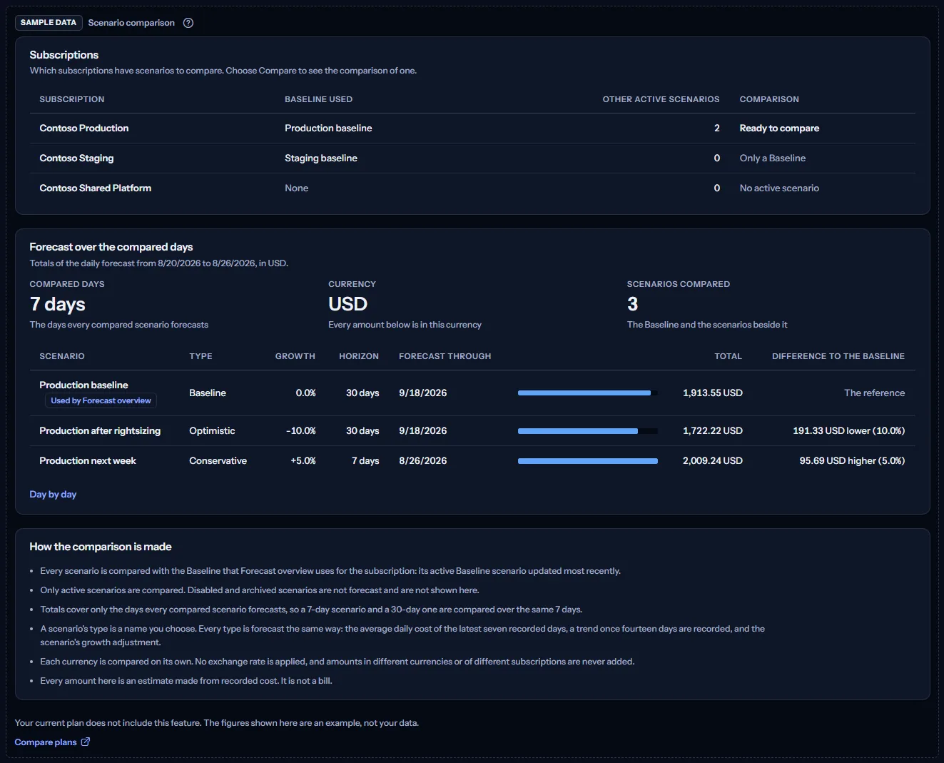
Task: Open the help icon beside Scenario comparison
Action: pos(188,23)
